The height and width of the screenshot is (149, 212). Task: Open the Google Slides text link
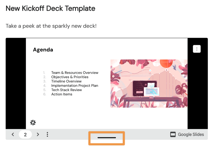click(x=191, y=134)
